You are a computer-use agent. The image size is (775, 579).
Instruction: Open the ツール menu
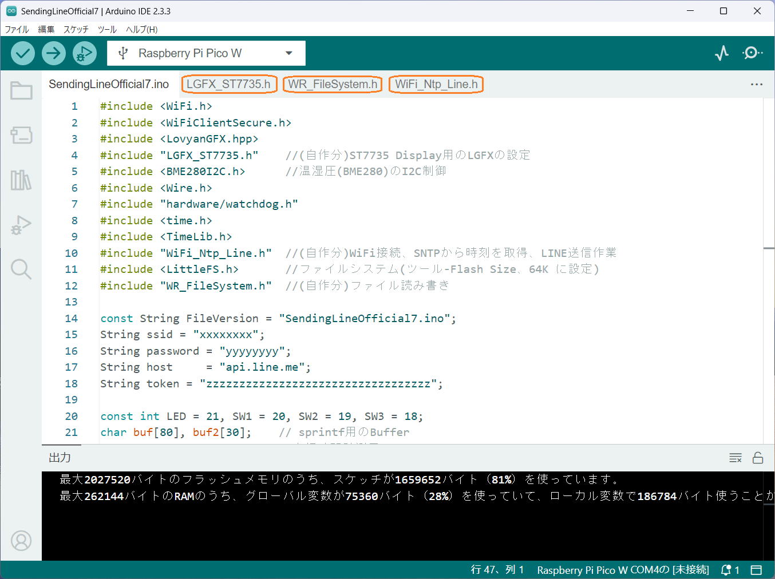tap(107, 29)
